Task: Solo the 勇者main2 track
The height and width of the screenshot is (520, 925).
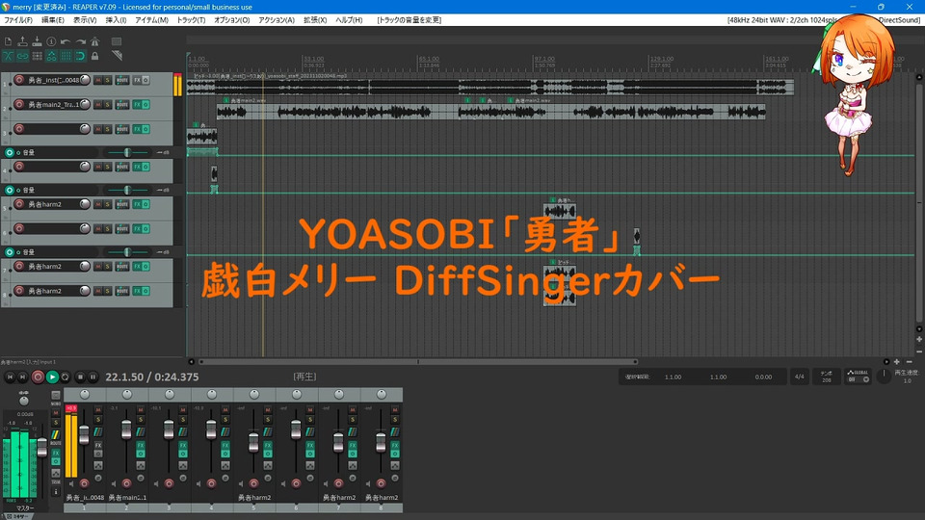Action: point(107,104)
